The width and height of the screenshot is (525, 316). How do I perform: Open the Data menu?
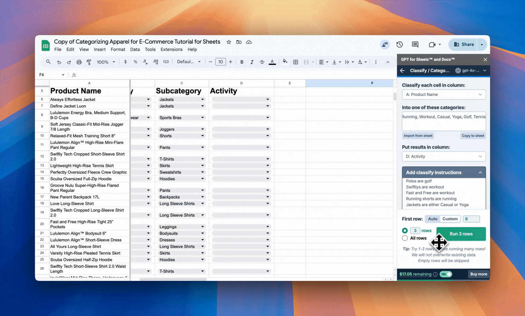click(135, 49)
